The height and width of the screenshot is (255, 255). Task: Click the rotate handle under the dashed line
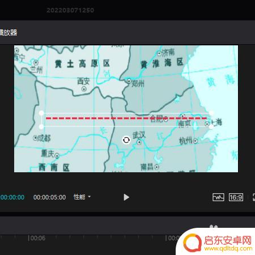[126, 140]
